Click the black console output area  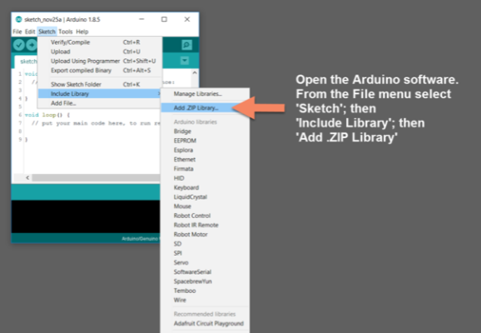[86, 216]
